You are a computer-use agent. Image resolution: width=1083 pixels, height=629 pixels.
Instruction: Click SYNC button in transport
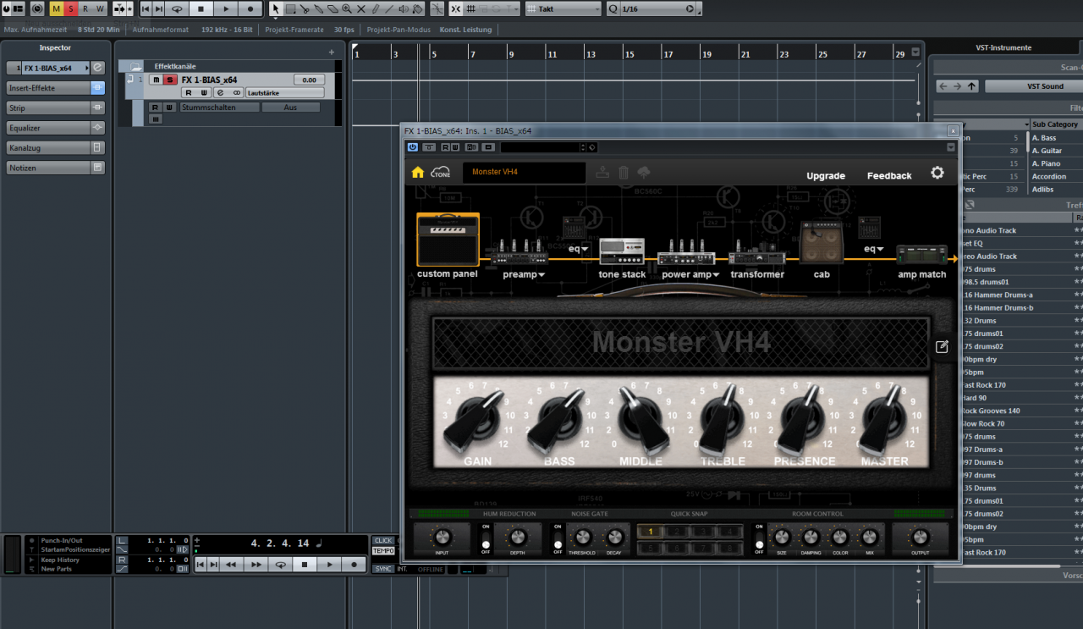pyautogui.click(x=383, y=569)
